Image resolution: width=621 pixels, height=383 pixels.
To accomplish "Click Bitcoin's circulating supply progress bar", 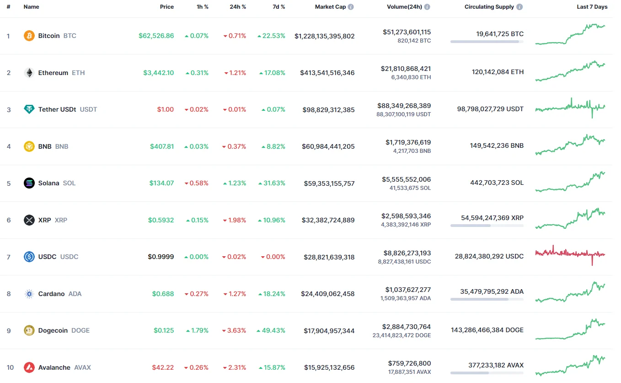I will [x=487, y=42].
